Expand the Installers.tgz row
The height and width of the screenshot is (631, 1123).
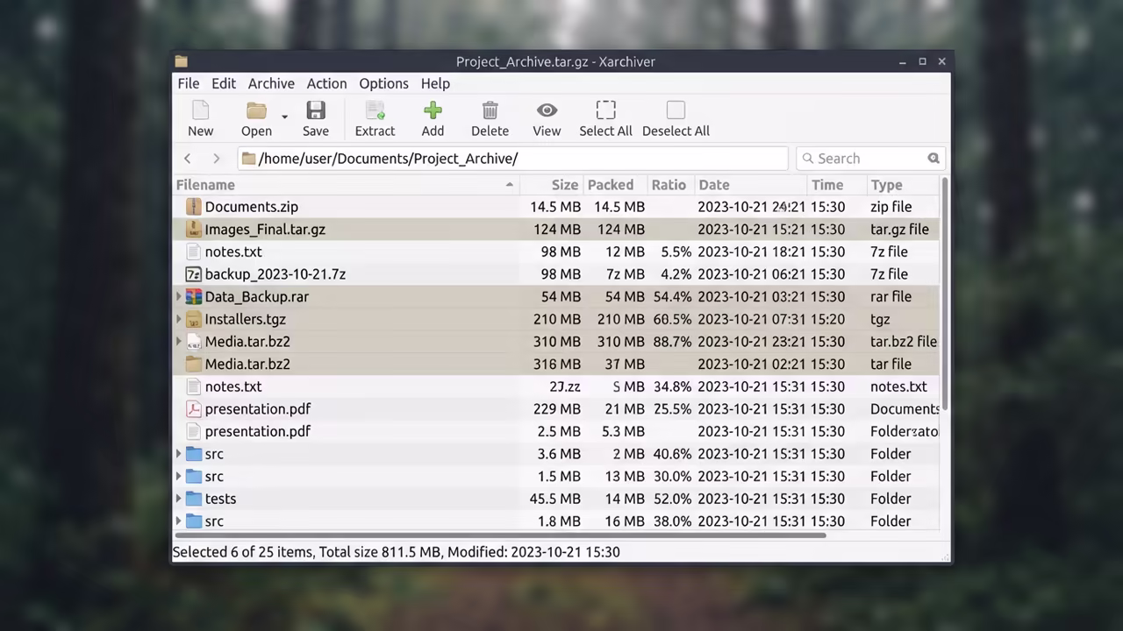(179, 319)
